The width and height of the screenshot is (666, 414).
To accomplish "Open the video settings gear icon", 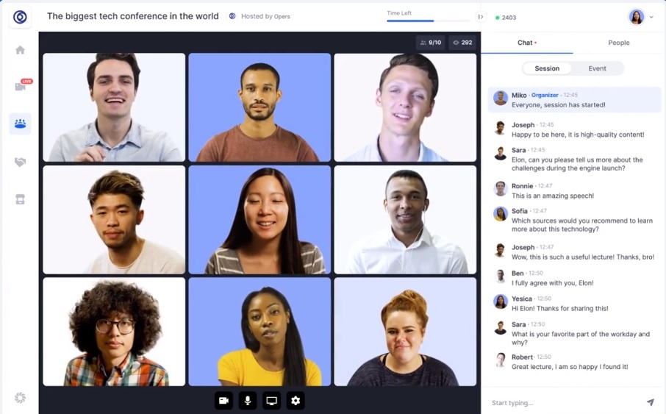I will [296, 401].
